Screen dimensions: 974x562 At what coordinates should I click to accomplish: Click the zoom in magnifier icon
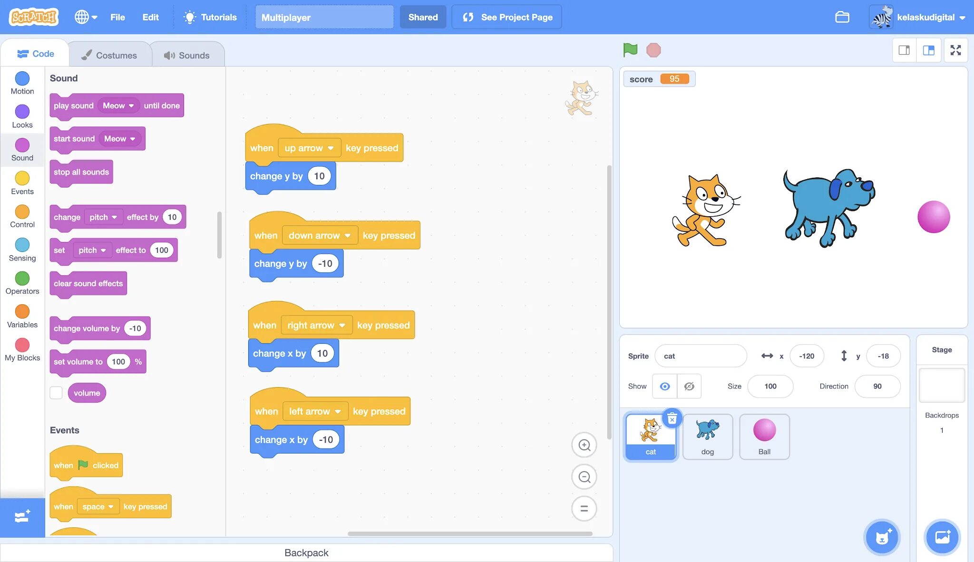click(x=584, y=445)
